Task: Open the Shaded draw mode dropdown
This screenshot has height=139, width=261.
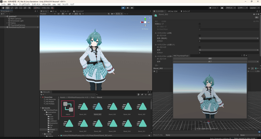Action: point(48,14)
